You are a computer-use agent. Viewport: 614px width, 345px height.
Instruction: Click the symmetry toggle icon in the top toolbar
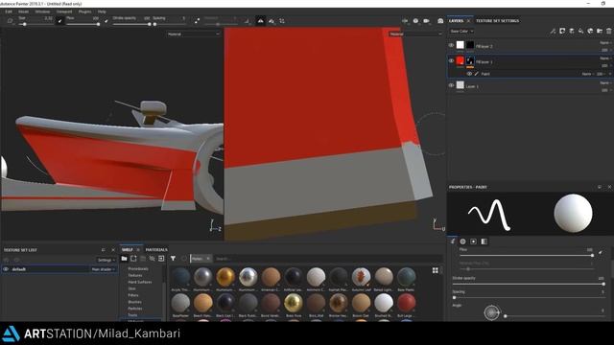[x=260, y=21]
